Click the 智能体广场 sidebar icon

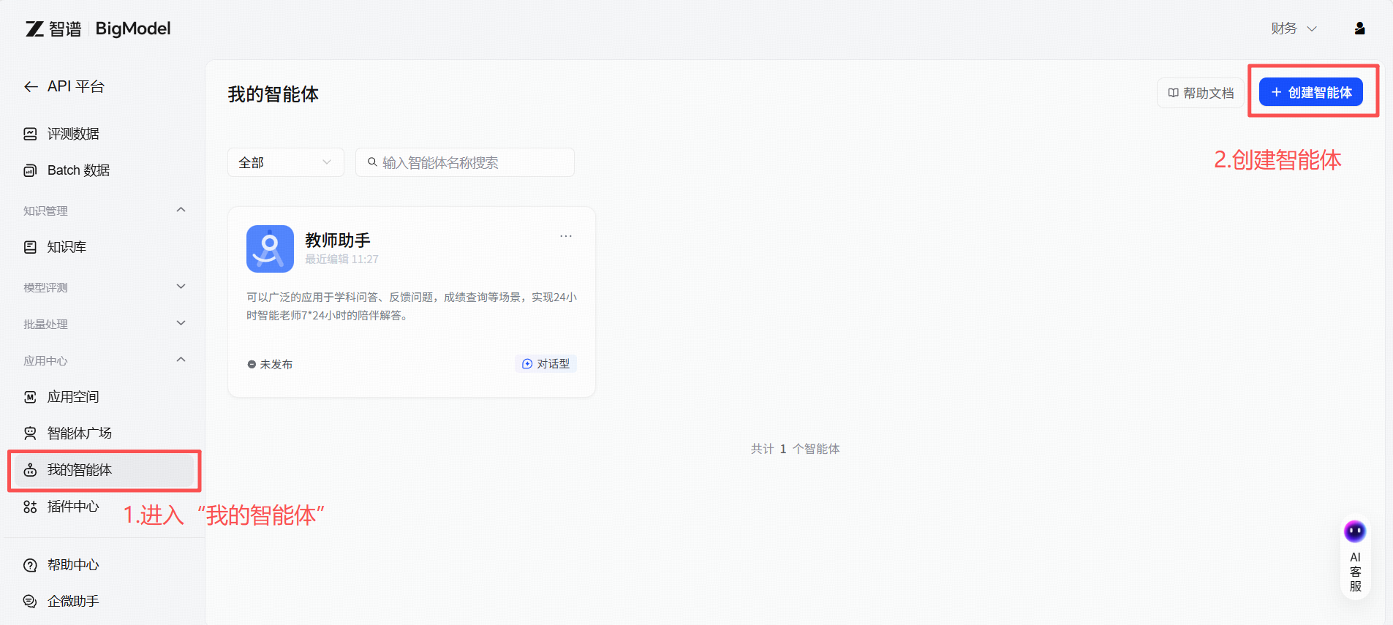tap(30, 433)
